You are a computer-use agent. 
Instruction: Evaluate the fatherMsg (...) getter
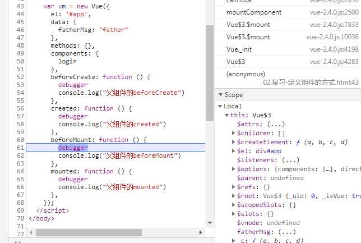click(x=287, y=232)
